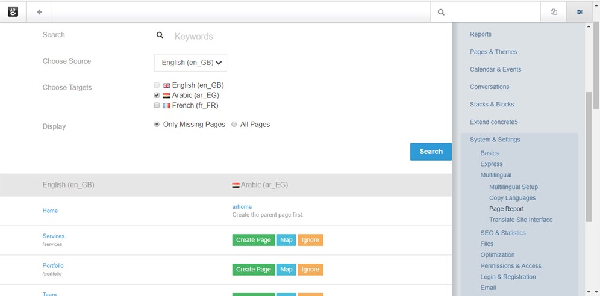Open the Choose Source language dropdown
600x296 pixels.
(190, 63)
